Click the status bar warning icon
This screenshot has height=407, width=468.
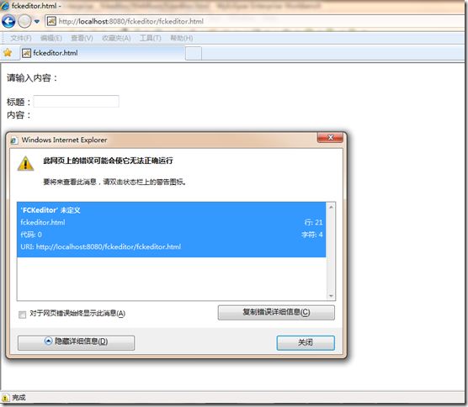coord(5,398)
